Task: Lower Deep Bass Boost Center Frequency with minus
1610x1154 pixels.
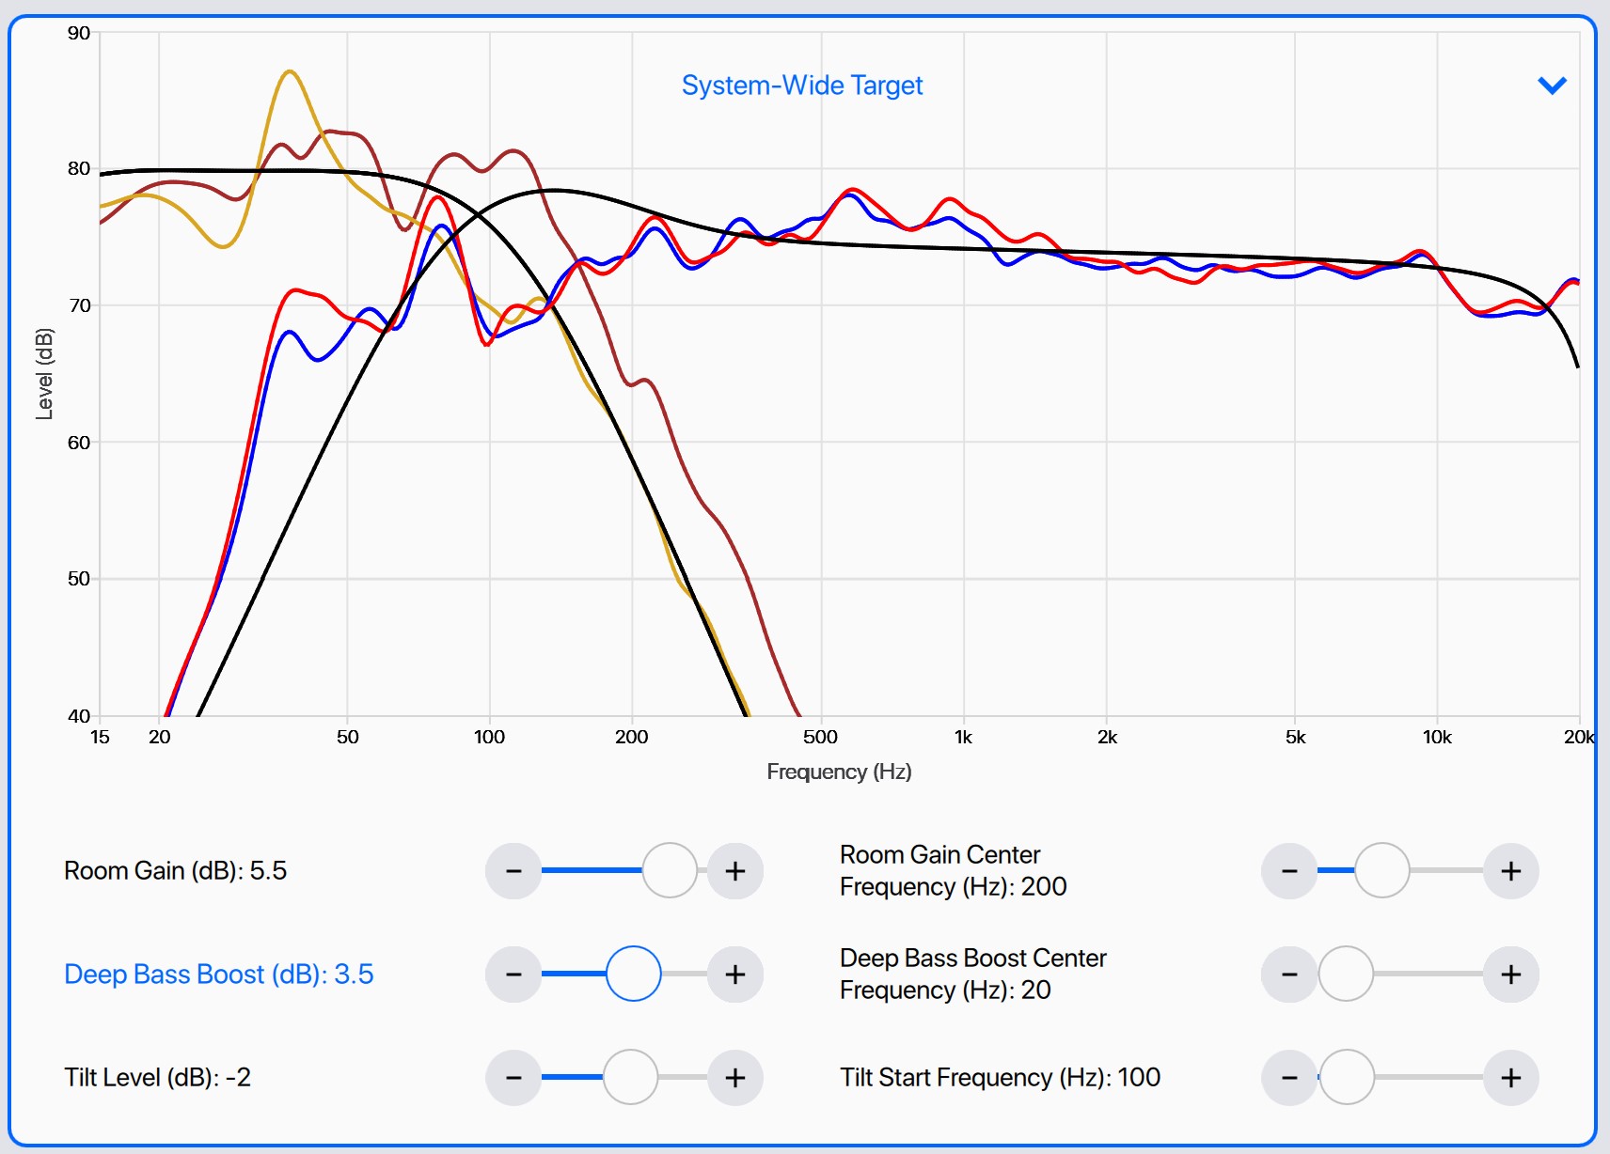Action: pos(1289,975)
